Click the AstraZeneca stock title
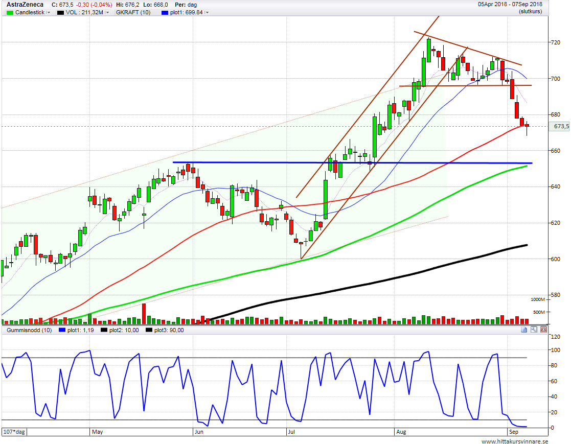This screenshot has width=571, height=444. [x=25, y=5]
